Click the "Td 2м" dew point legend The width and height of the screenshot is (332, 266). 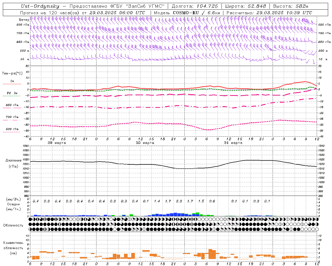(x=12, y=93)
